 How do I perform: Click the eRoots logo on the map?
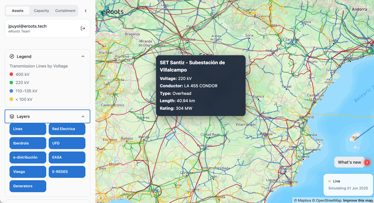point(112,12)
